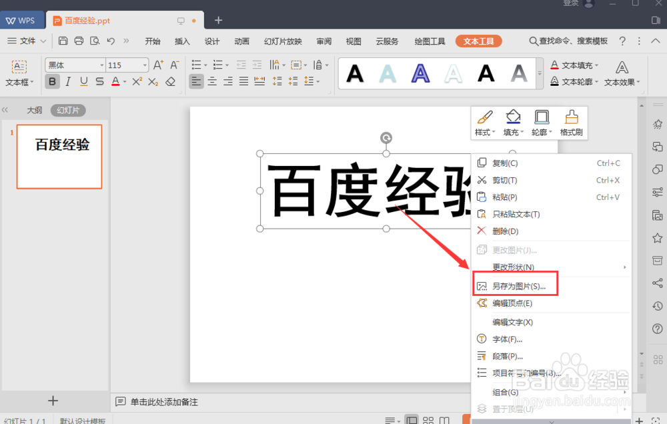Choose 复制(C) from context menu
The width and height of the screenshot is (667, 424).
551,163
